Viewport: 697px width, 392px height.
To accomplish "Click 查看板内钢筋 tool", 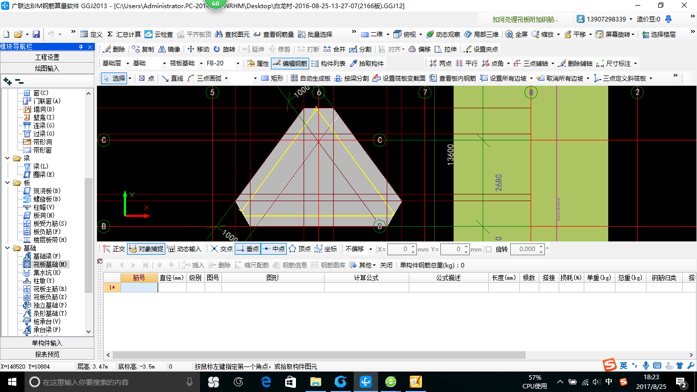I will [x=452, y=78].
